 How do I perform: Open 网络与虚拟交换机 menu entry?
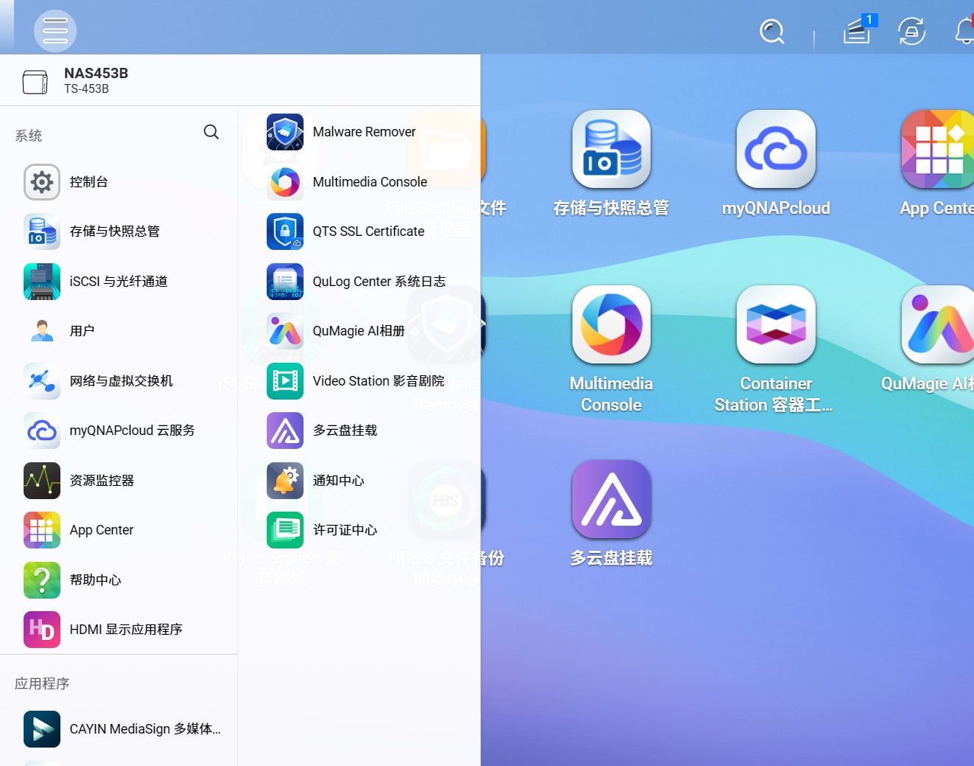[119, 381]
